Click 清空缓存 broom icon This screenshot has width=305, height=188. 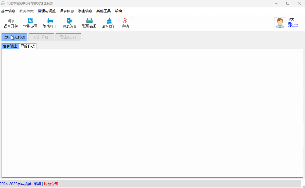point(109,21)
